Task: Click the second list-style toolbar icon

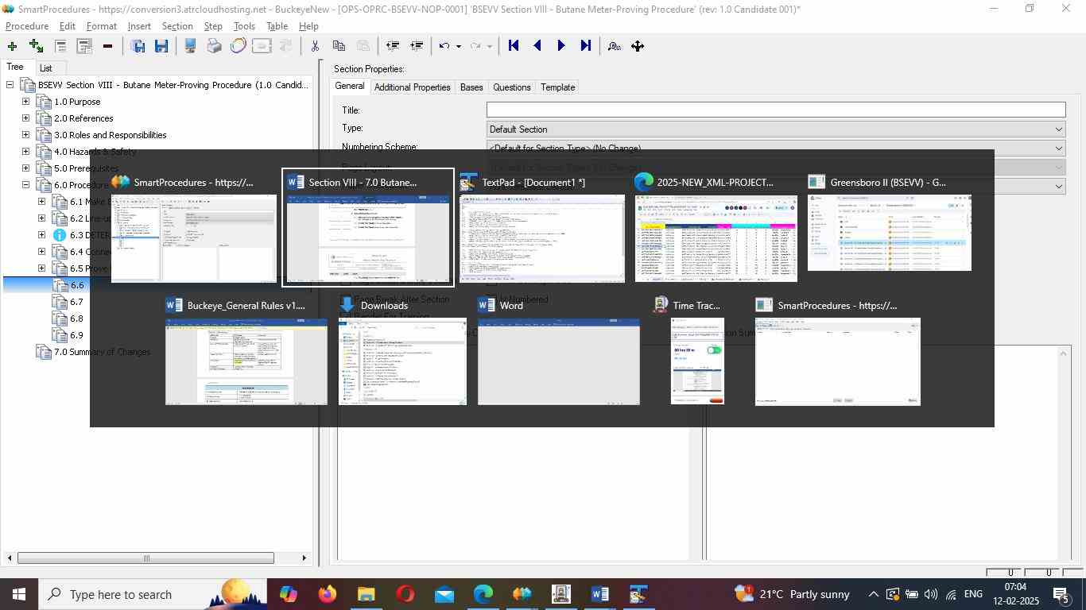Action: pos(83,46)
